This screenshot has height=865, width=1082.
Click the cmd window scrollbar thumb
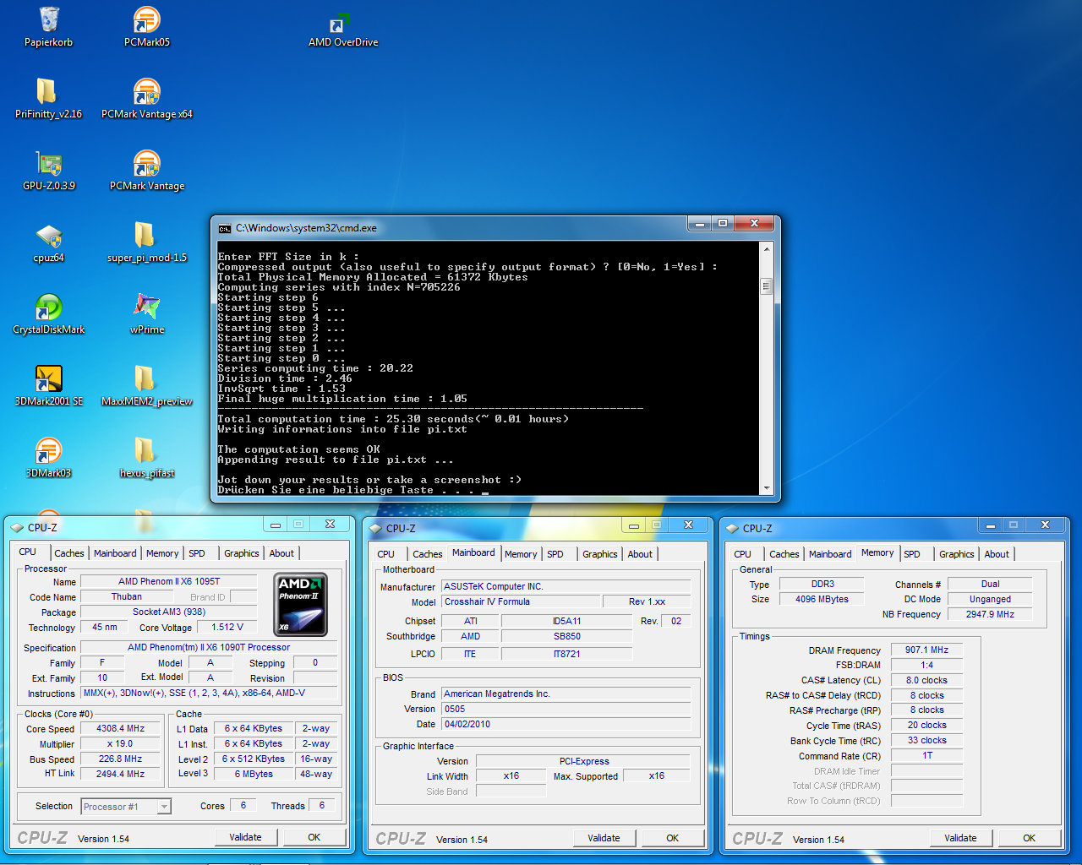point(767,286)
